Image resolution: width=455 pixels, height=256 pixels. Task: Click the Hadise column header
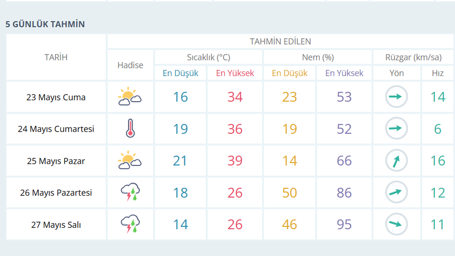click(x=130, y=65)
